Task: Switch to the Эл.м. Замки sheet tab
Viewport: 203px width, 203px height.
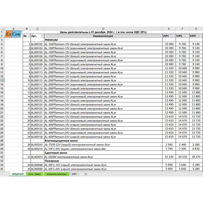Action: (x=35, y=174)
